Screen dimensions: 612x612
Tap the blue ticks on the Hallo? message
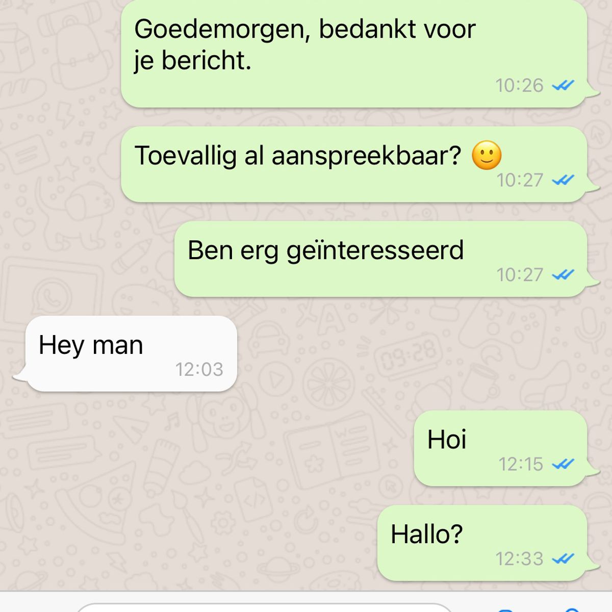(563, 558)
